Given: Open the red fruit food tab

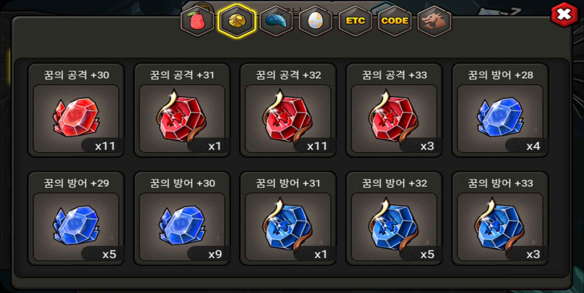Looking at the screenshot, I should [x=197, y=21].
